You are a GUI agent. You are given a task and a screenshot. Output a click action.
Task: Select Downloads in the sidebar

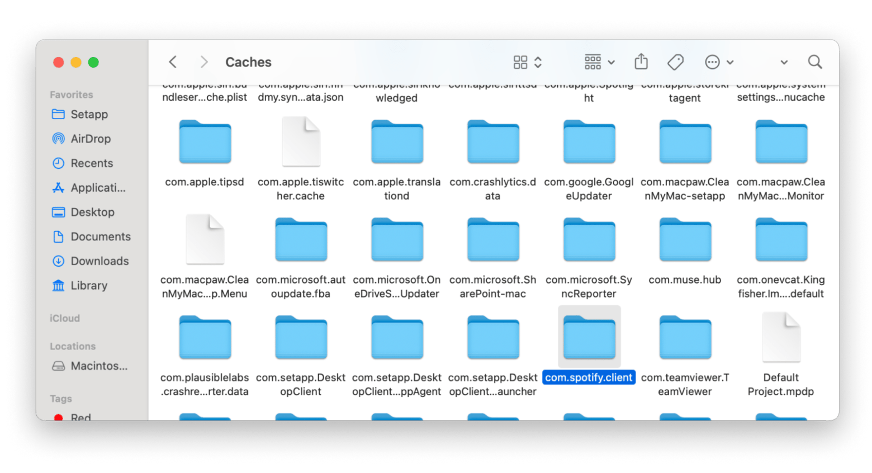pos(99,261)
